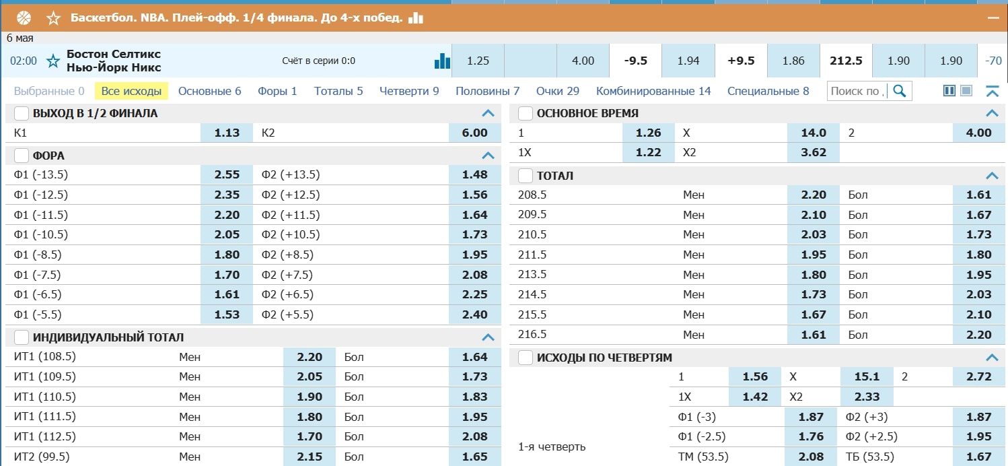Collapse the ТОТАЛ section chevron
1008x466 pixels.
click(992, 176)
